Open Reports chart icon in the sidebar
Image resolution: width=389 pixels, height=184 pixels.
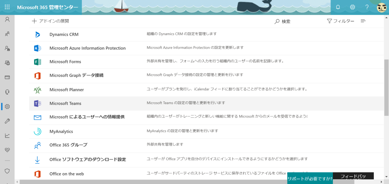pyautogui.click(x=7, y=136)
